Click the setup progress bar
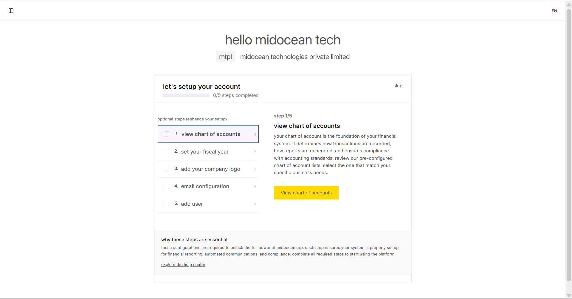The width and height of the screenshot is (572, 299). (185, 95)
